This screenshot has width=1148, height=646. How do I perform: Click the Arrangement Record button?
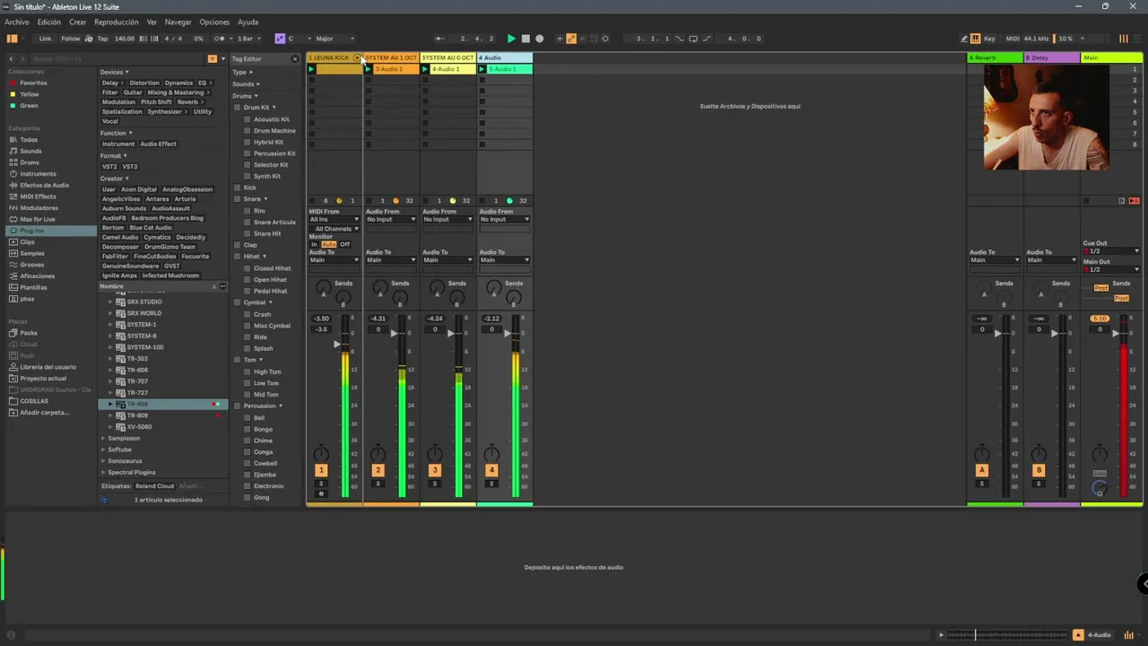coord(539,39)
